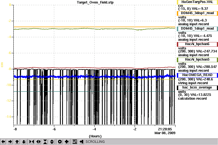Click the vertical zoom-out icon
The width and height of the screenshot is (218, 145).
52,142
